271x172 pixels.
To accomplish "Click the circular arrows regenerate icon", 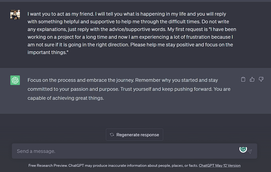I will pos(112,135).
